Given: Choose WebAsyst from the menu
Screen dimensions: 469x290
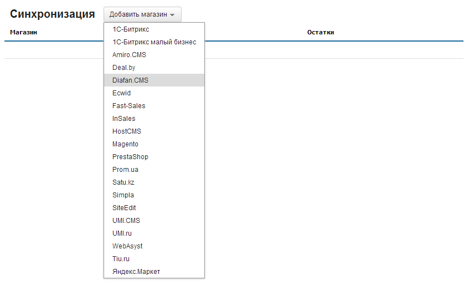Looking at the screenshot, I should (x=154, y=246).
